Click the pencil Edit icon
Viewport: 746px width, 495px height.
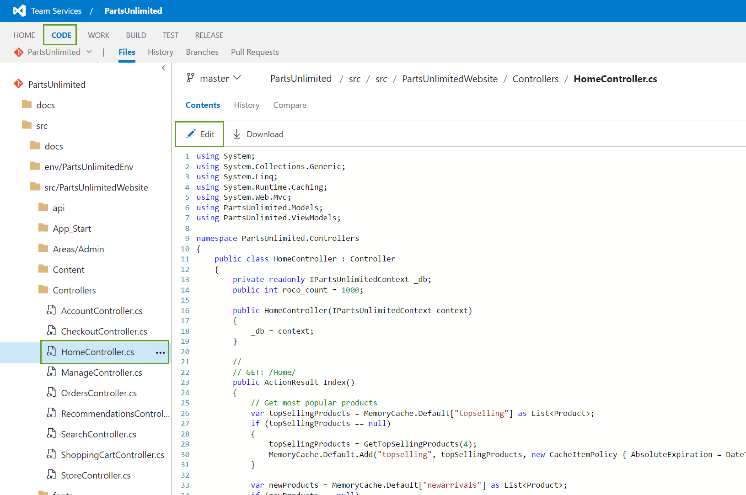[191, 134]
